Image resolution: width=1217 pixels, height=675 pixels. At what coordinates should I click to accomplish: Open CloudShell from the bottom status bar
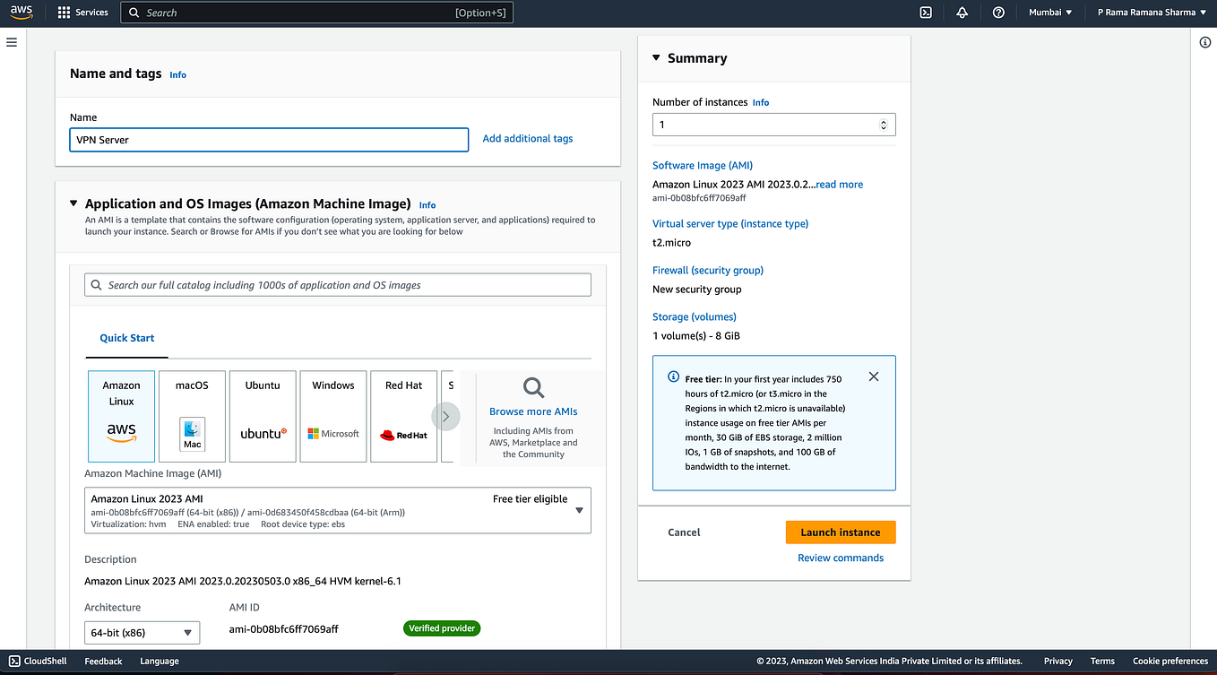(38, 661)
